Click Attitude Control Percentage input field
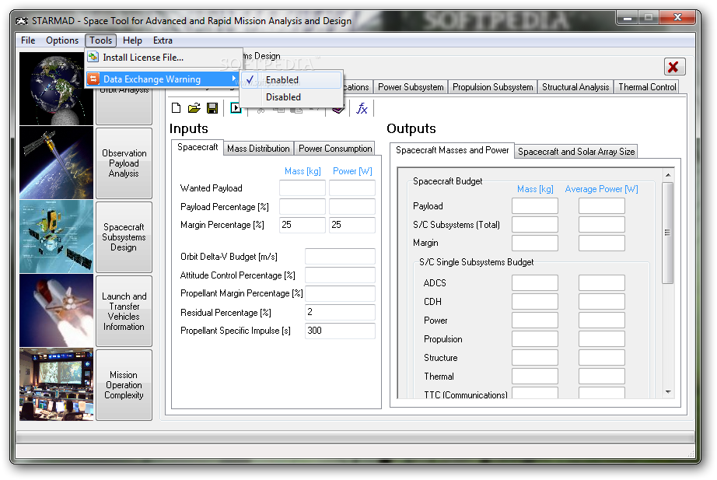 click(340, 275)
